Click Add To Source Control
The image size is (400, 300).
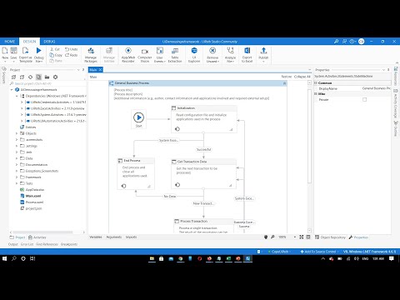point(318,252)
